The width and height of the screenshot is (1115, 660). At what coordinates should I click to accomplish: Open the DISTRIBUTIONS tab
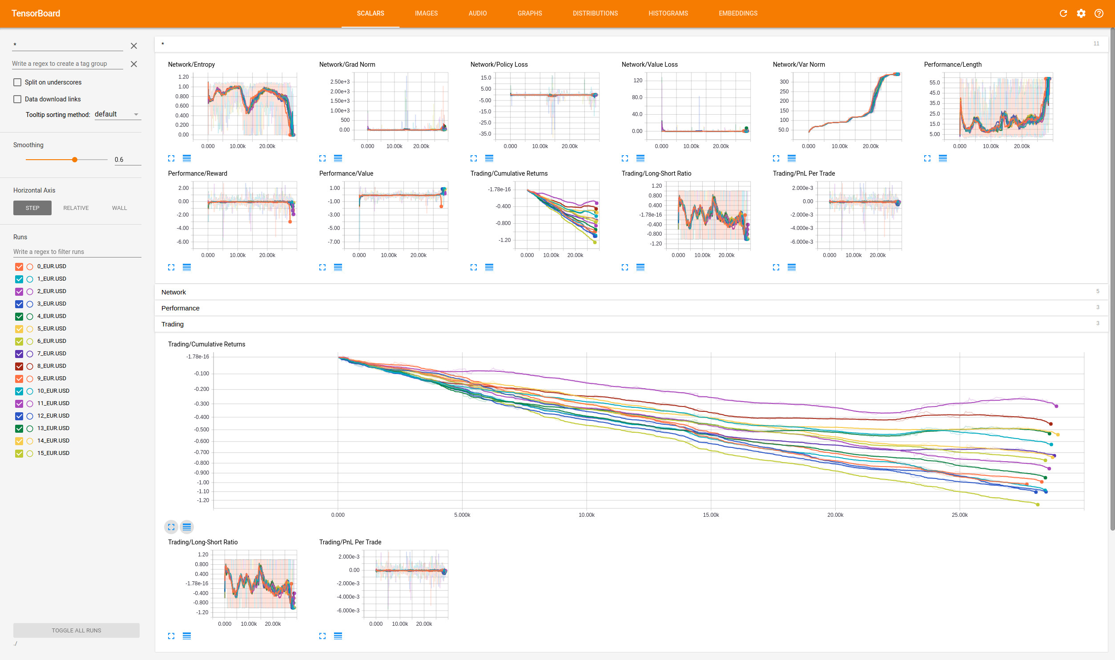click(x=595, y=13)
